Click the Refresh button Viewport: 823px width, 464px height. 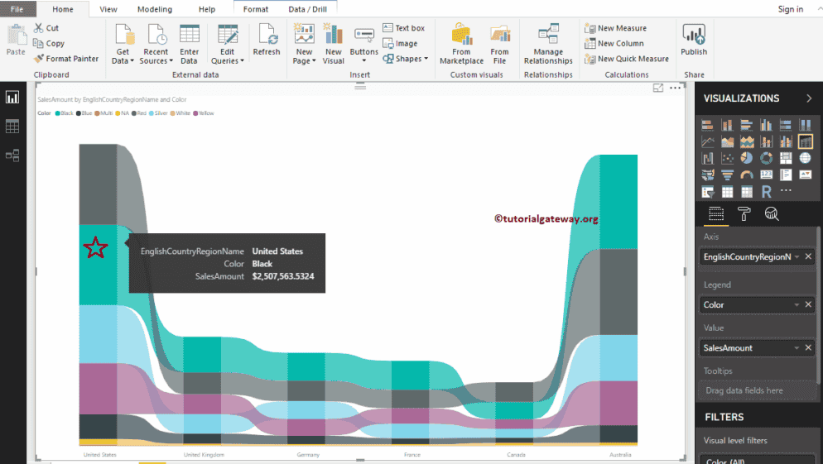click(267, 40)
